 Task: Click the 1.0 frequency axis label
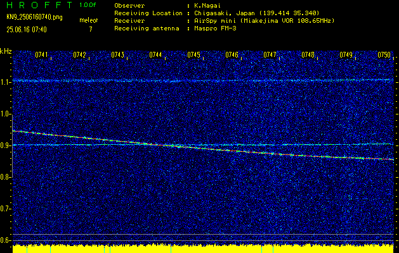point(5,114)
